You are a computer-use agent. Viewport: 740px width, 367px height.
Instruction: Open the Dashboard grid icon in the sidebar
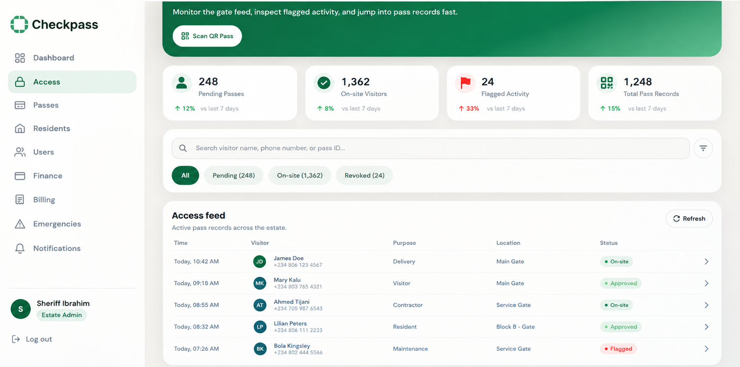(20, 58)
